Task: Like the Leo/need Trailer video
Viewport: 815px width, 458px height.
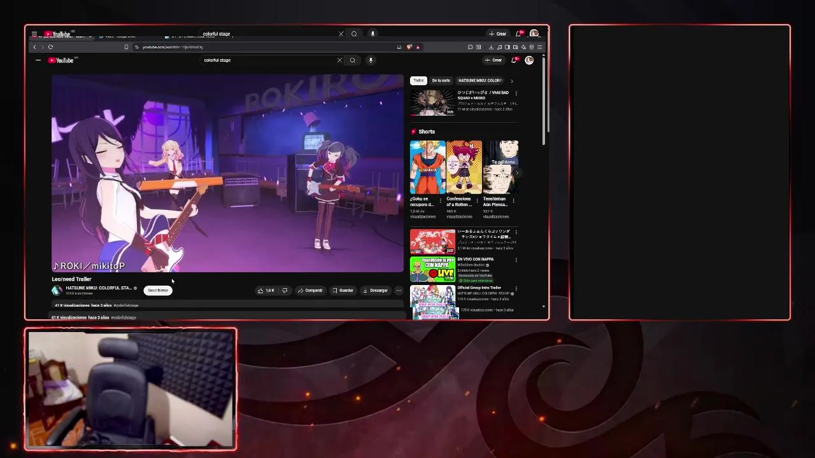Action: [x=266, y=291]
